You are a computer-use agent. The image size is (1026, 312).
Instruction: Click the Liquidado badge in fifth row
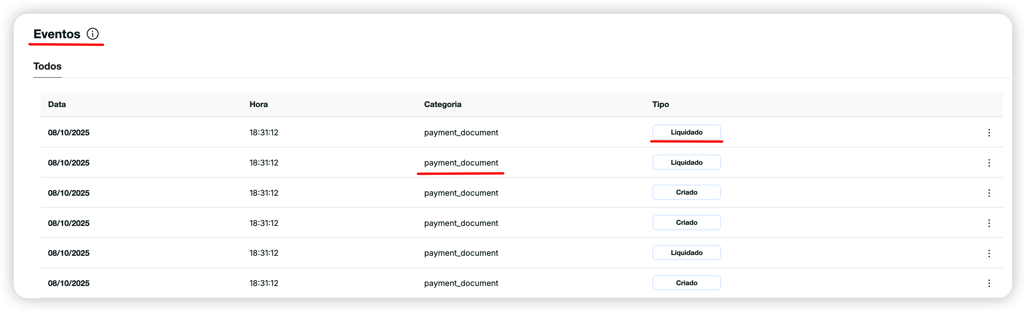(686, 253)
